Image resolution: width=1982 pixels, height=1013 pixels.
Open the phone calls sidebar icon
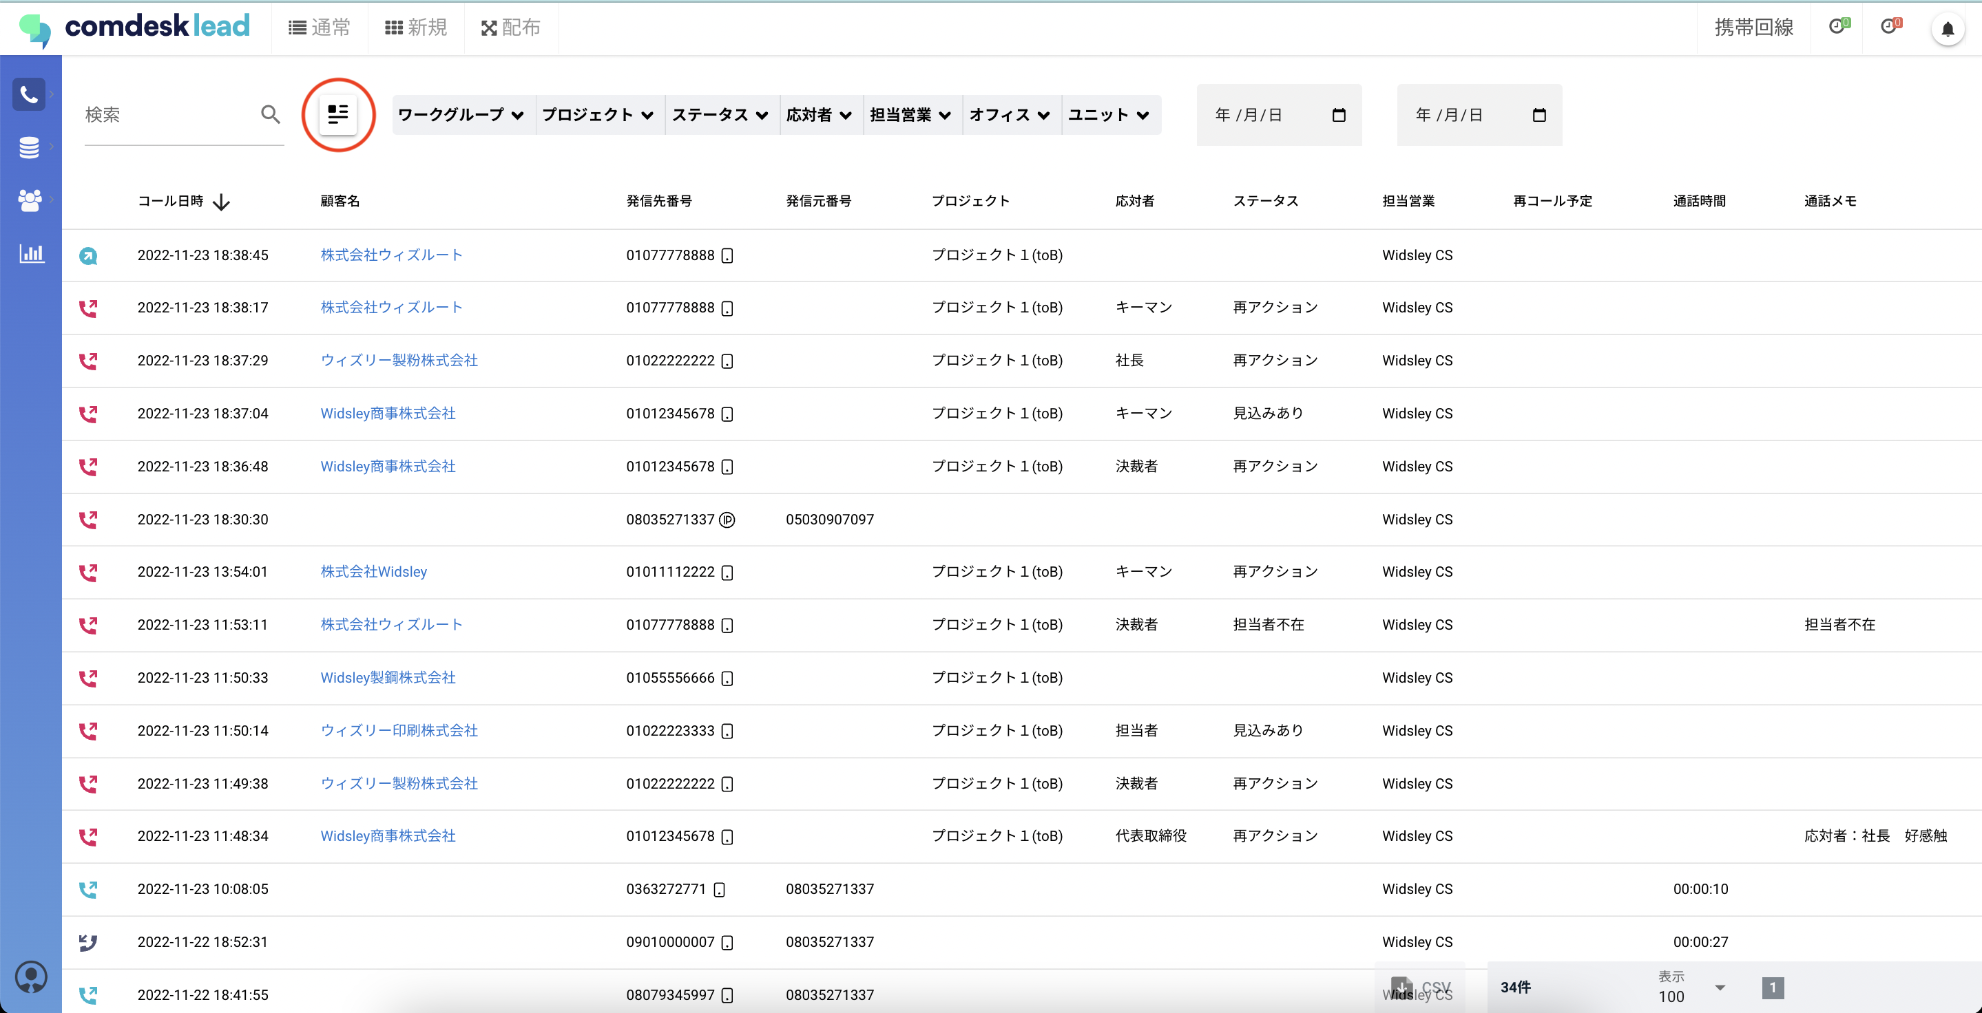pyautogui.click(x=29, y=94)
